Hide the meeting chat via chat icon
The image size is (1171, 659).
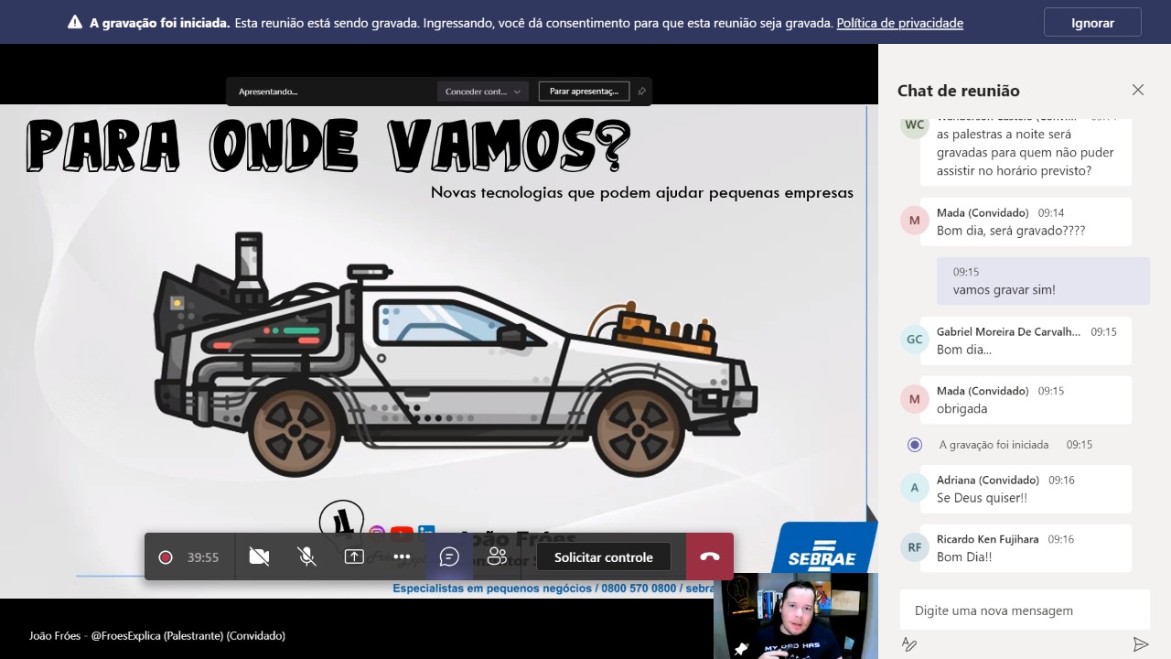(449, 556)
